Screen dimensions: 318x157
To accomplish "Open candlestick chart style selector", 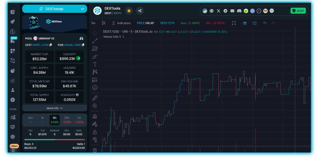I will tap(104, 23).
